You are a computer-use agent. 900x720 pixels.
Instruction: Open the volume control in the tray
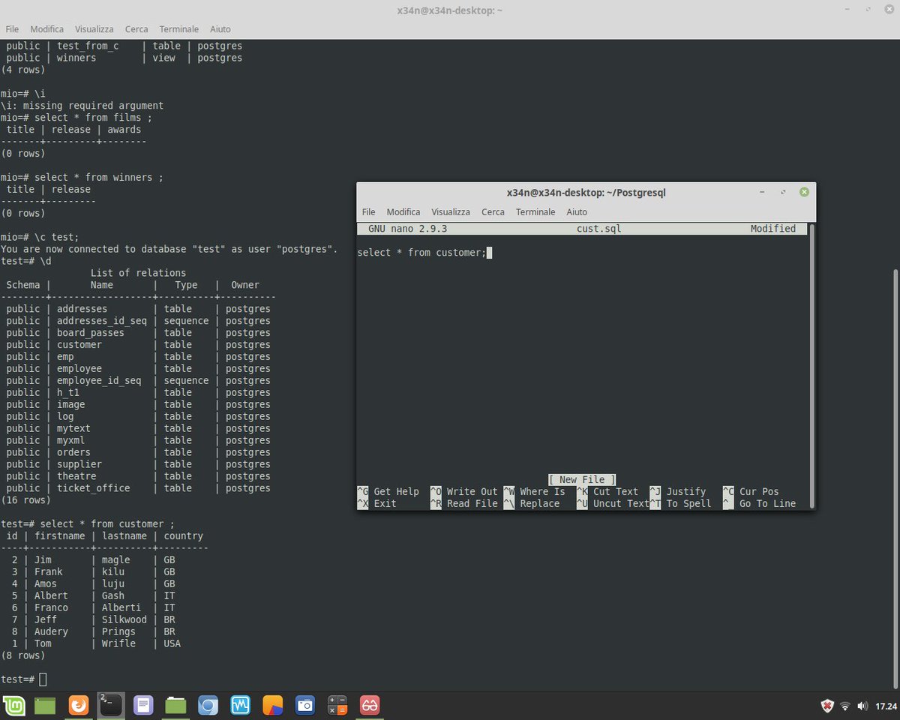pos(864,705)
